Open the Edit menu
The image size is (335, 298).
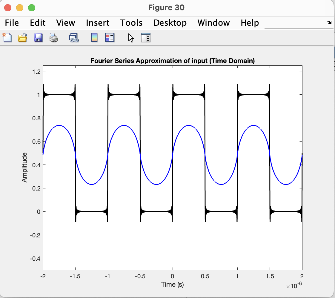[37, 23]
